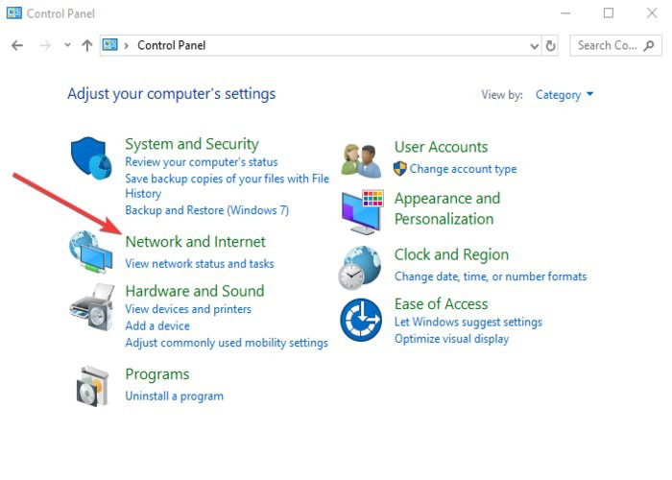Open Hardware and Sound category

click(195, 291)
